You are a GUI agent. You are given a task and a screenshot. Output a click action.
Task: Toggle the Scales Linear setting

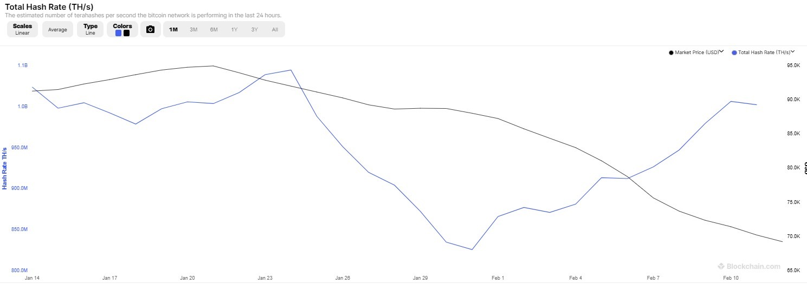(22, 29)
